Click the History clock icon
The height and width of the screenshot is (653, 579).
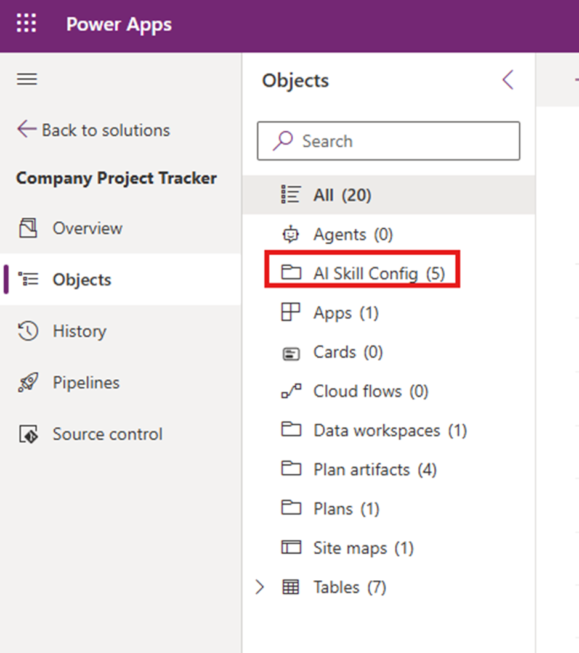point(28,331)
